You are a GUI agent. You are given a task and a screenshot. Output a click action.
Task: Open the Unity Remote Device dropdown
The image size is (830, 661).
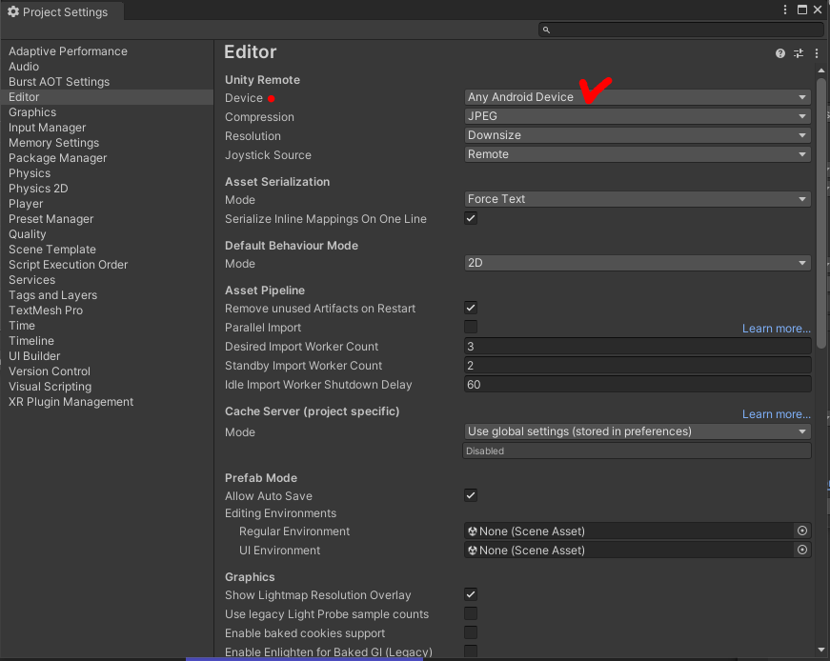pos(638,97)
